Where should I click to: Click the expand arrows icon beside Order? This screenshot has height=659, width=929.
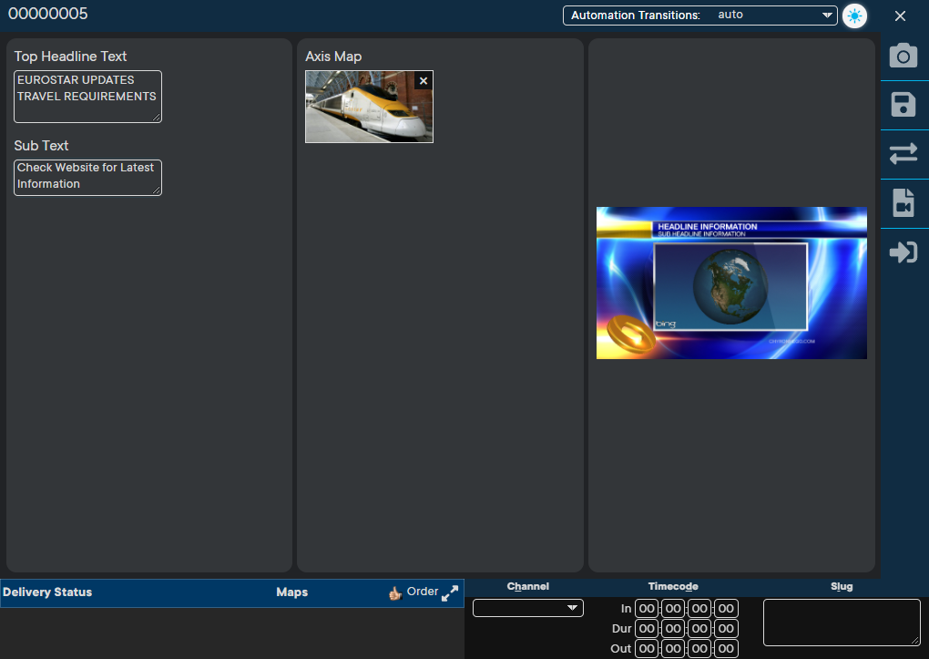coord(450,592)
